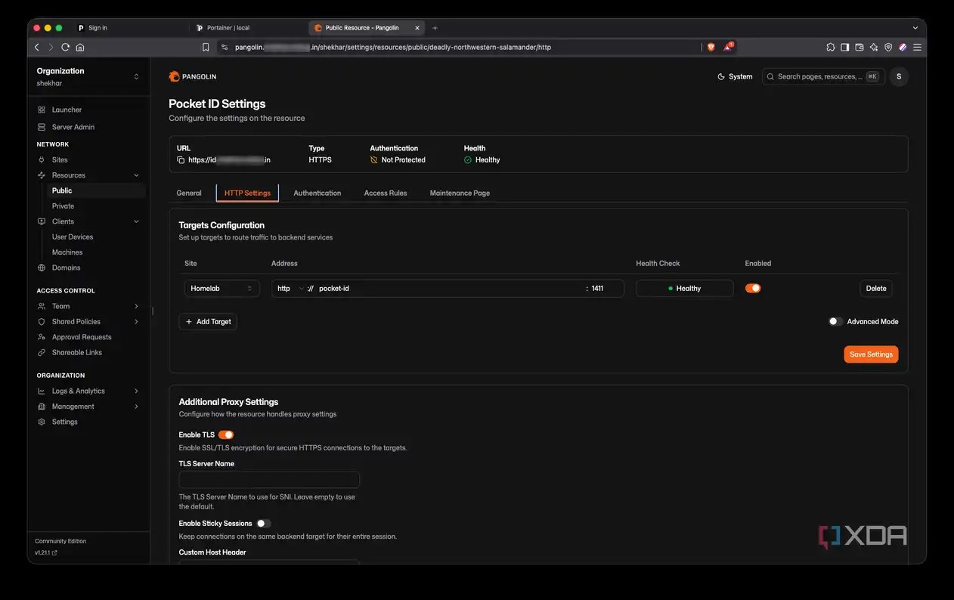Image resolution: width=954 pixels, height=600 pixels.
Task: Click the site info icon in address bar
Action: click(x=224, y=47)
